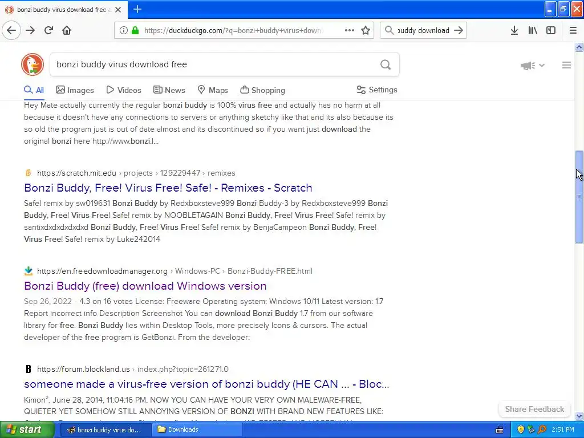Image resolution: width=584 pixels, height=438 pixels.
Task: Switch to Maps results
Action: click(x=213, y=90)
